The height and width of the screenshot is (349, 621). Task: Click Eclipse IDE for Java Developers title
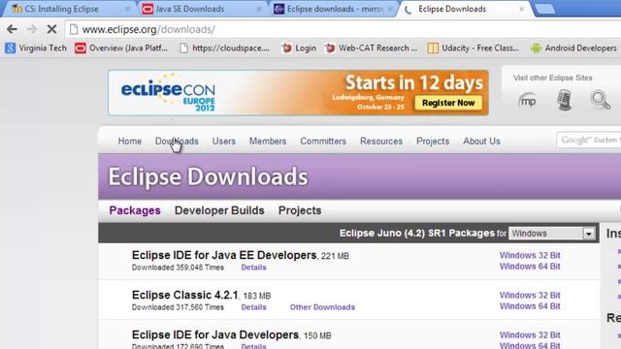pyautogui.click(x=215, y=334)
